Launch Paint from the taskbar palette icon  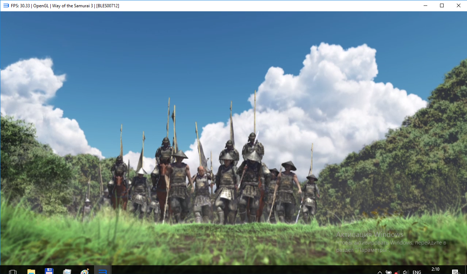[85, 271]
